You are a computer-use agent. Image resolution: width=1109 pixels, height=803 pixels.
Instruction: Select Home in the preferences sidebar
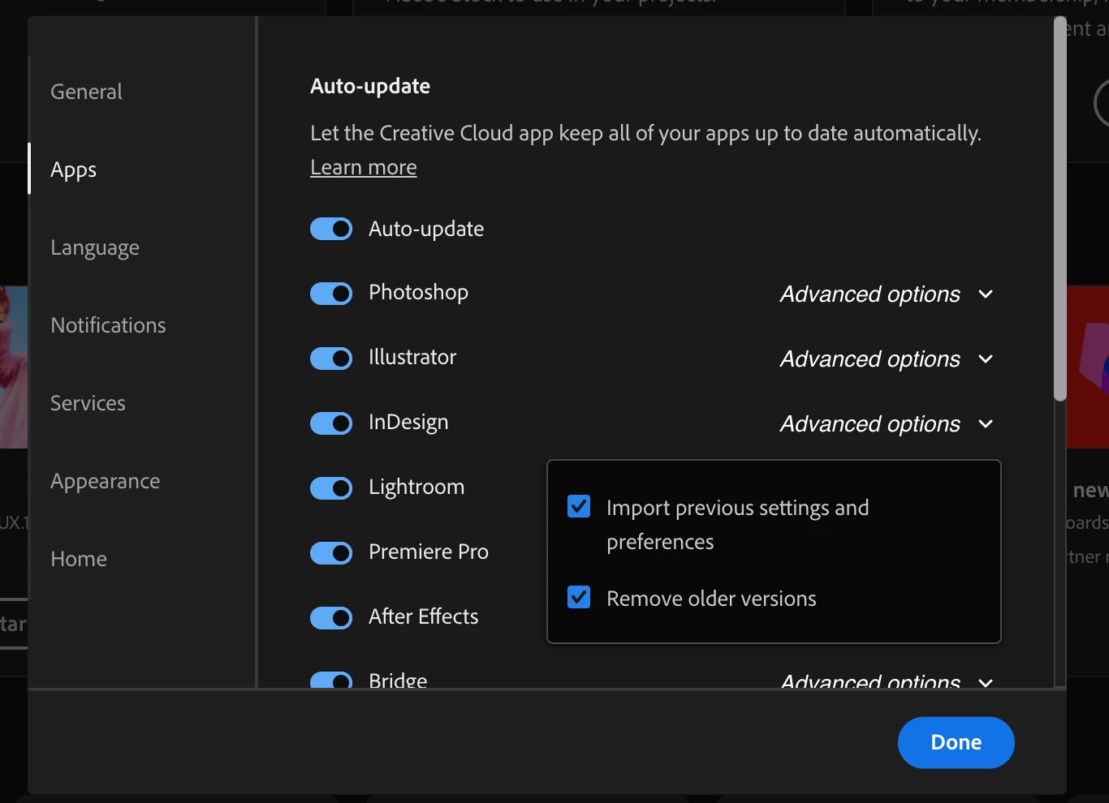click(x=79, y=559)
